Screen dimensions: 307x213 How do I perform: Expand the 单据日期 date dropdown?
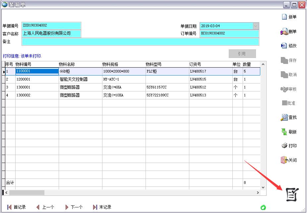tap(256, 26)
